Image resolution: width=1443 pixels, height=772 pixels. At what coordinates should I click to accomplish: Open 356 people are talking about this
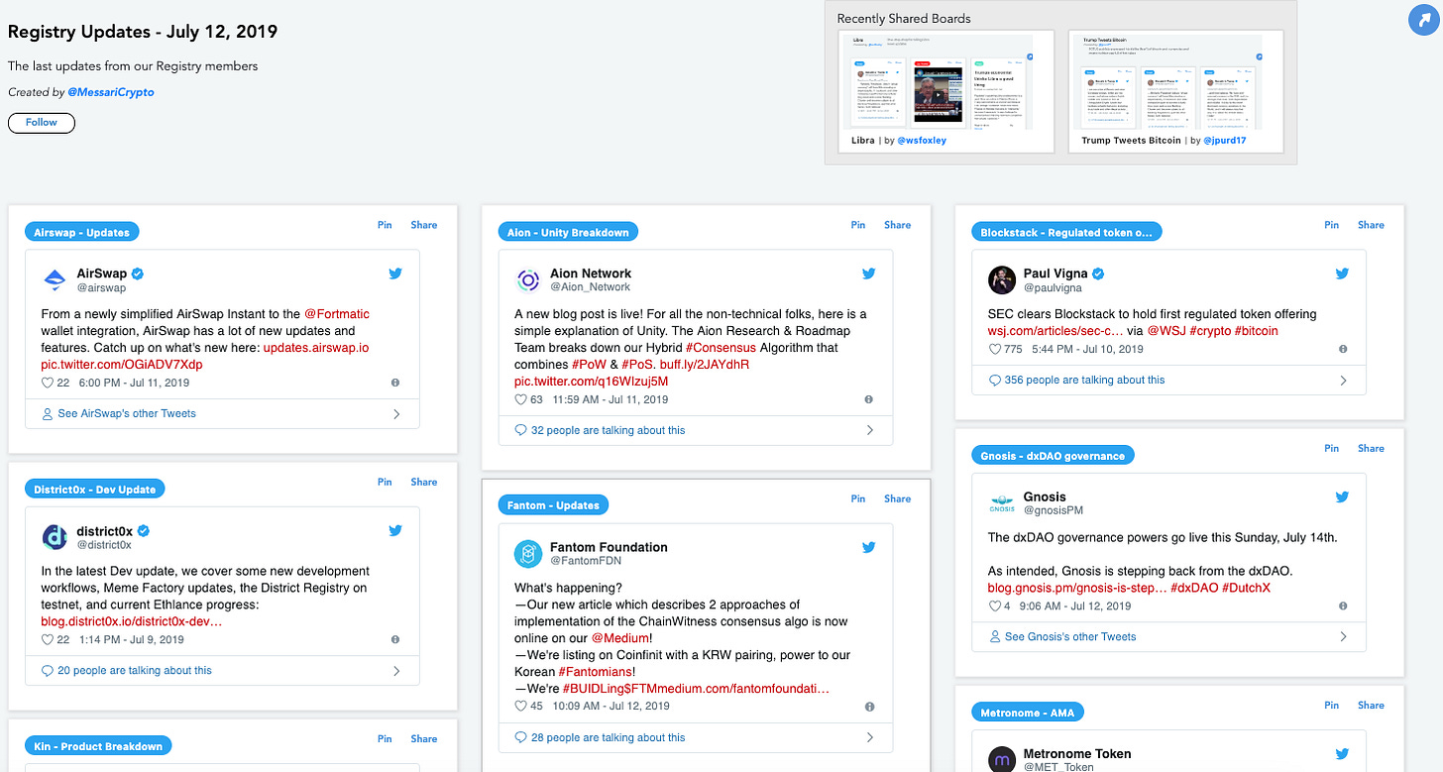click(x=1084, y=380)
